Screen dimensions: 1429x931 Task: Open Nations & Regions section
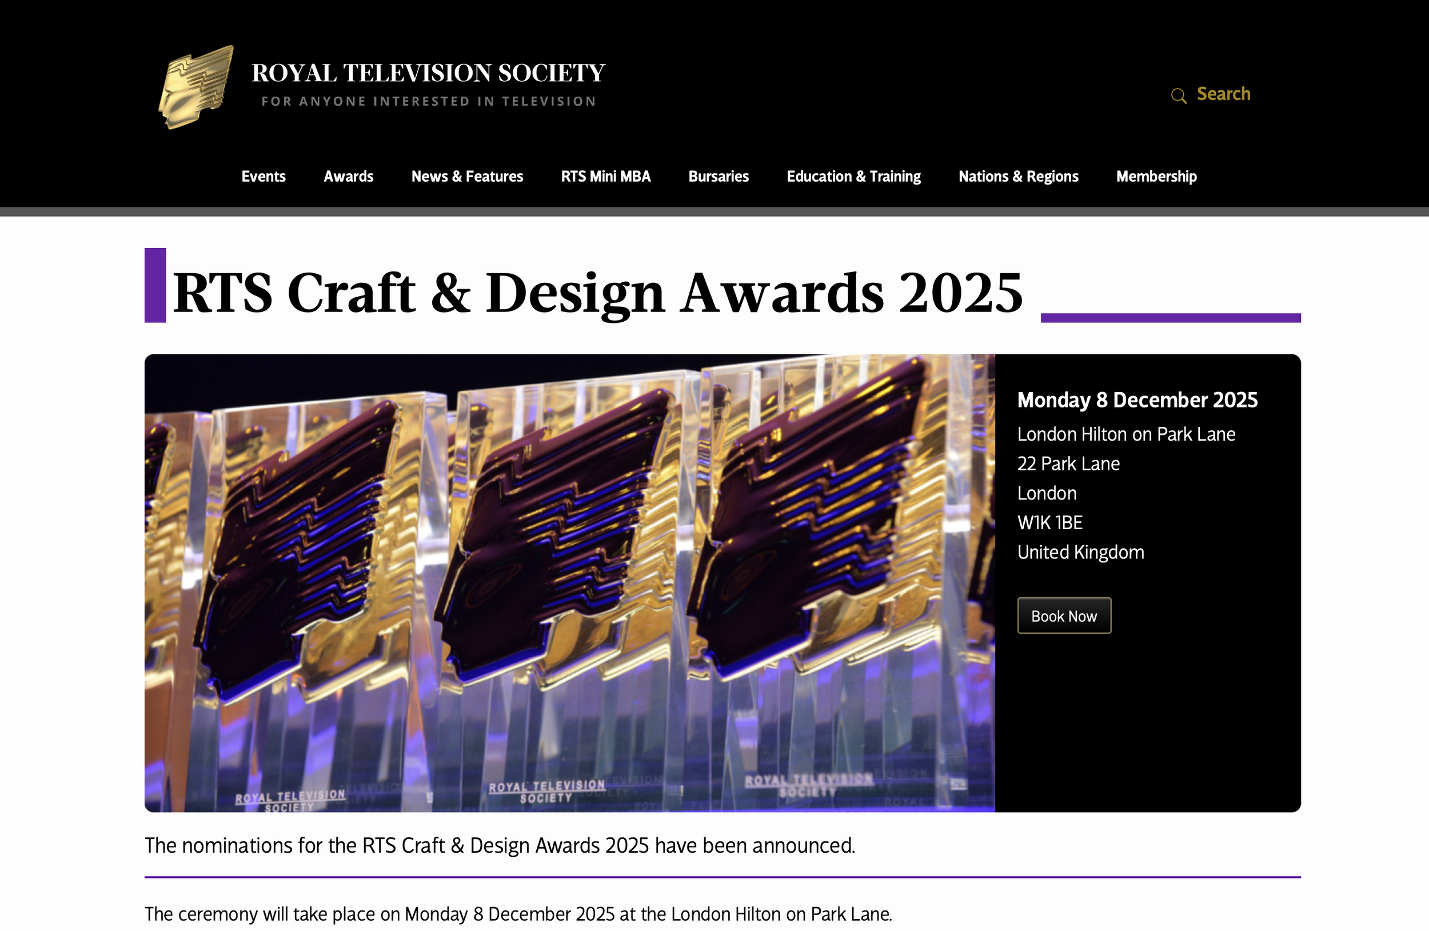(1017, 177)
